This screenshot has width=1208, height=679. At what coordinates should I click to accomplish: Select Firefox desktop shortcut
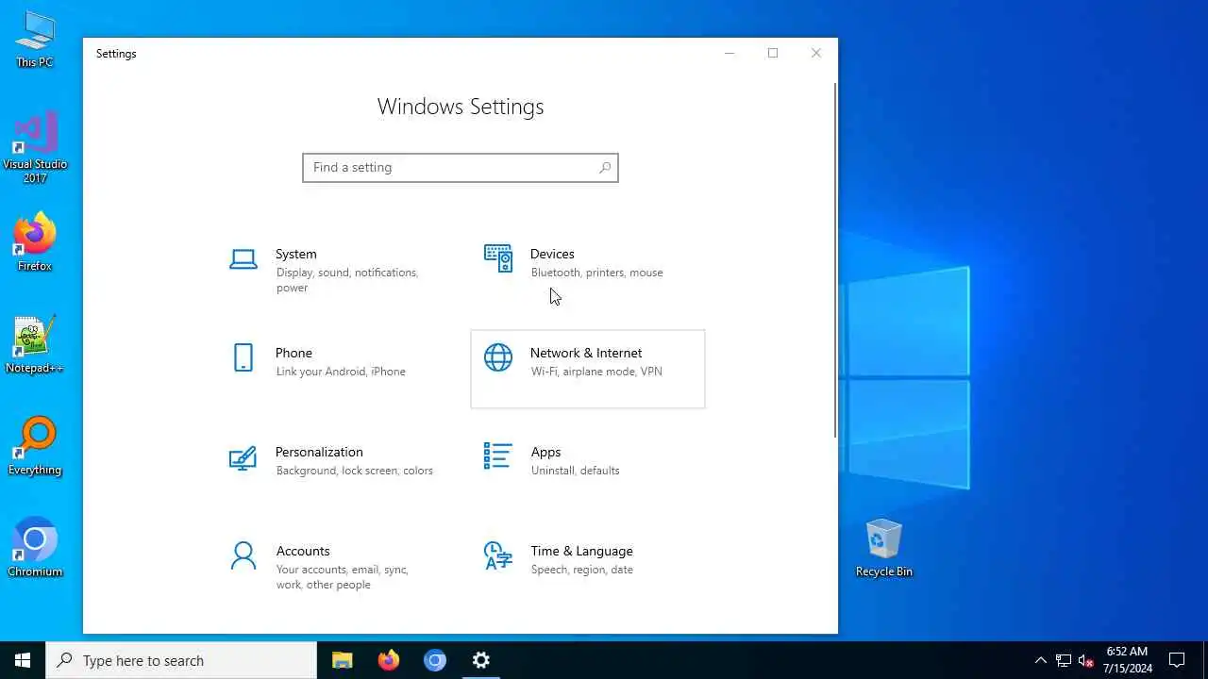coord(35,243)
